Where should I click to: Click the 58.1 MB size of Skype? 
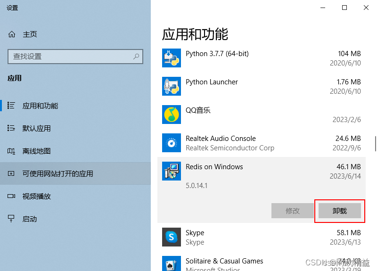[x=349, y=233]
